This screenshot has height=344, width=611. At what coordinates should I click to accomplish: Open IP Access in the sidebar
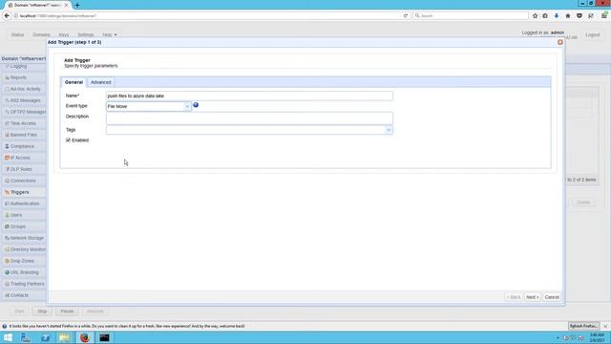coord(20,158)
